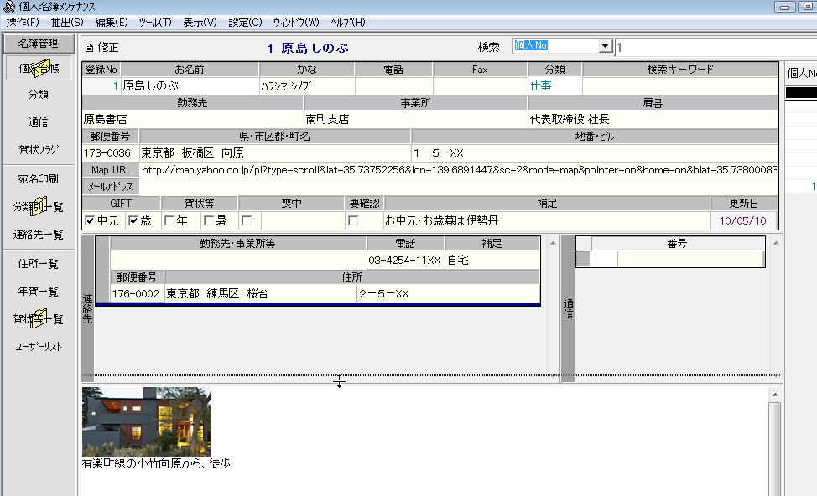Click the empty Fax field
Viewport: 817px width, 496px height.
[480, 85]
